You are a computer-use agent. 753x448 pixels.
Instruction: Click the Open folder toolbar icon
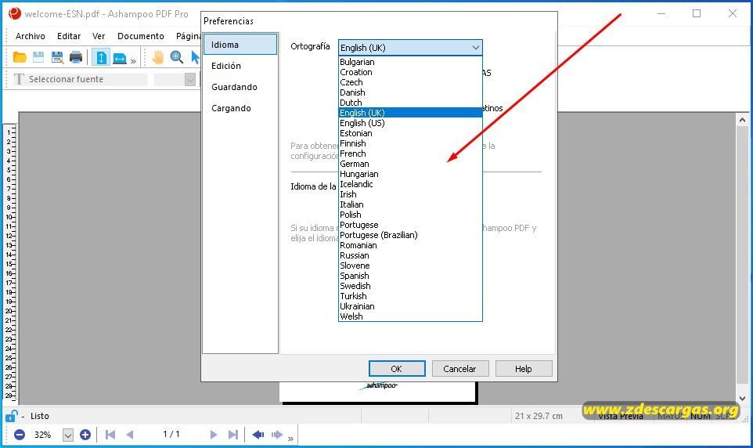click(x=20, y=58)
